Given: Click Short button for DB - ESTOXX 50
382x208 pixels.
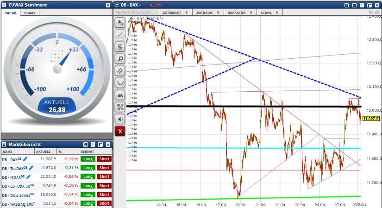Looking at the screenshot, I should click(x=104, y=186).
